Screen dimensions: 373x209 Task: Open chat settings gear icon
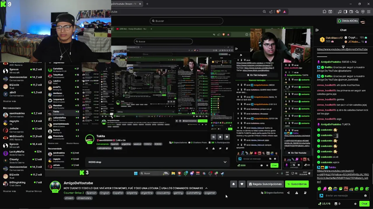pos(355,204)
